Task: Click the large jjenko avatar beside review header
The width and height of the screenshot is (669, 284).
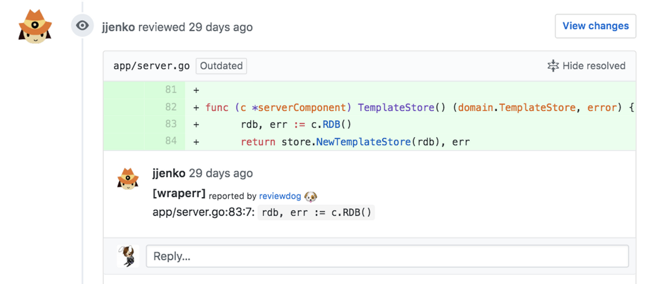Action: coord(35,26)
